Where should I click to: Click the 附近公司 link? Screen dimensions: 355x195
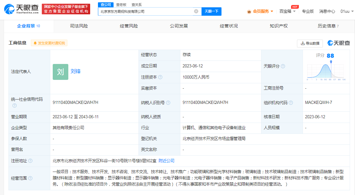pos(166,161)
